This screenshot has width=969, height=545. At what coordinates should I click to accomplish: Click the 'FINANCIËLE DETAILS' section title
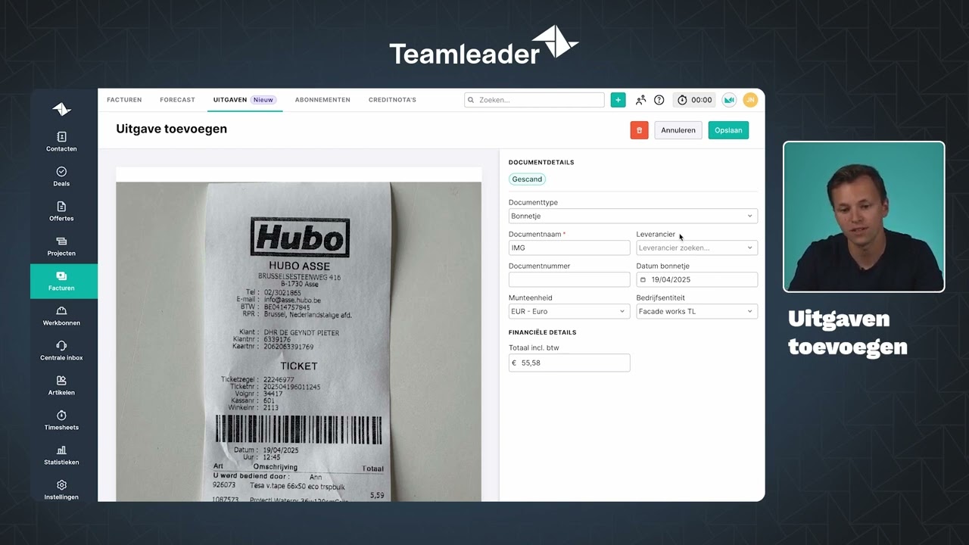click(542, 332)
